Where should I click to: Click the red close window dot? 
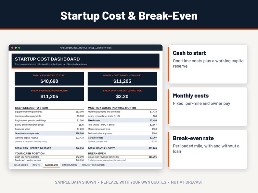(12, 48)
